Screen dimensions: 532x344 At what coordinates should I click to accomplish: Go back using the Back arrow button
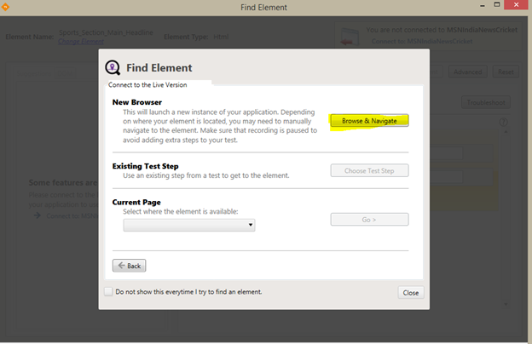[x=129, y=266]
